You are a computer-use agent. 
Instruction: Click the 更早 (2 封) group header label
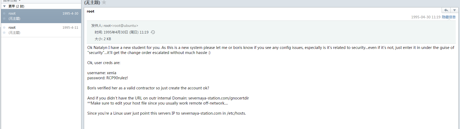pos(16,6)
